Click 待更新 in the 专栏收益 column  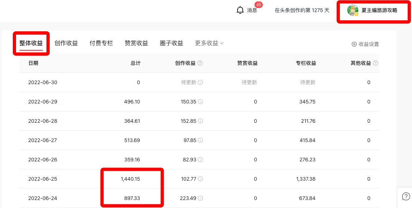point(308,83)
